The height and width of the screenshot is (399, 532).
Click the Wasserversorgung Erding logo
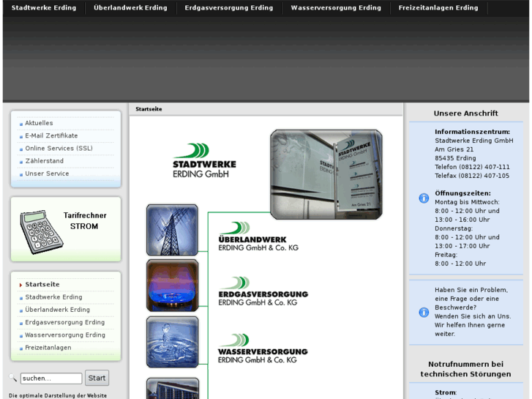pyautogui.click(x=263, y=348)
